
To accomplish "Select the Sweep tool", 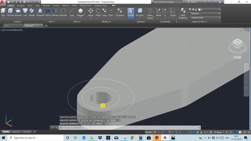I will 32,12.
